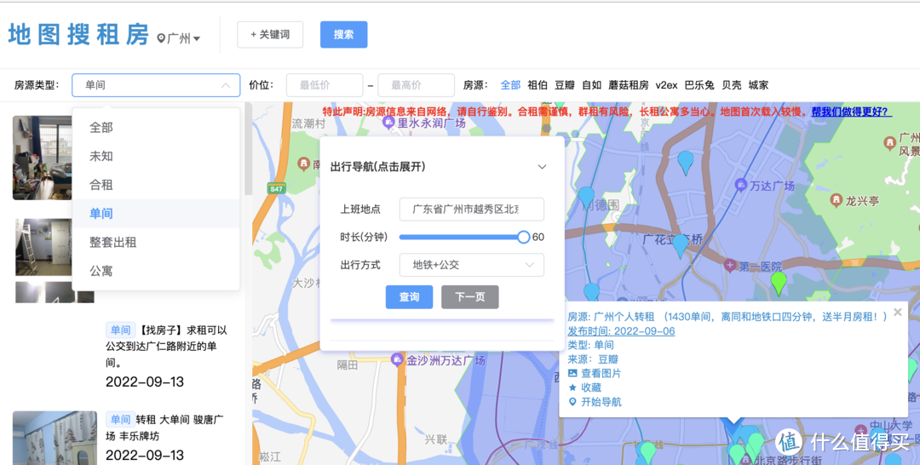Choose 未知 in room type list
Viewport: 920px width, 465px height.
(x=156, y=156)
